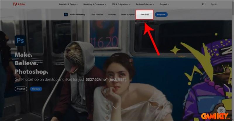234x121 pixels.
Task: Click the hero Free trial button
Action: (x=21, y=89)
